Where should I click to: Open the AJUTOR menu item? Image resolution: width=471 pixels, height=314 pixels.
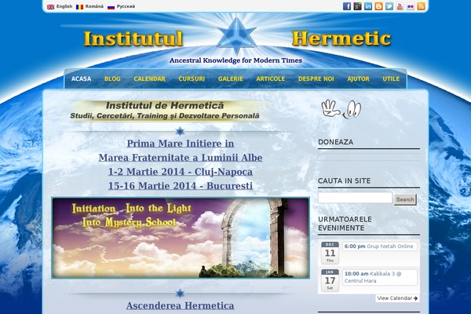pyautogui.click(x=359, y=78)
